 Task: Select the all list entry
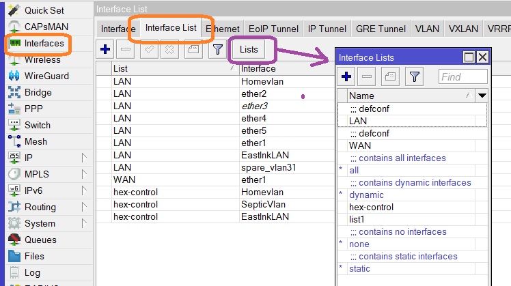coord(412,171)
